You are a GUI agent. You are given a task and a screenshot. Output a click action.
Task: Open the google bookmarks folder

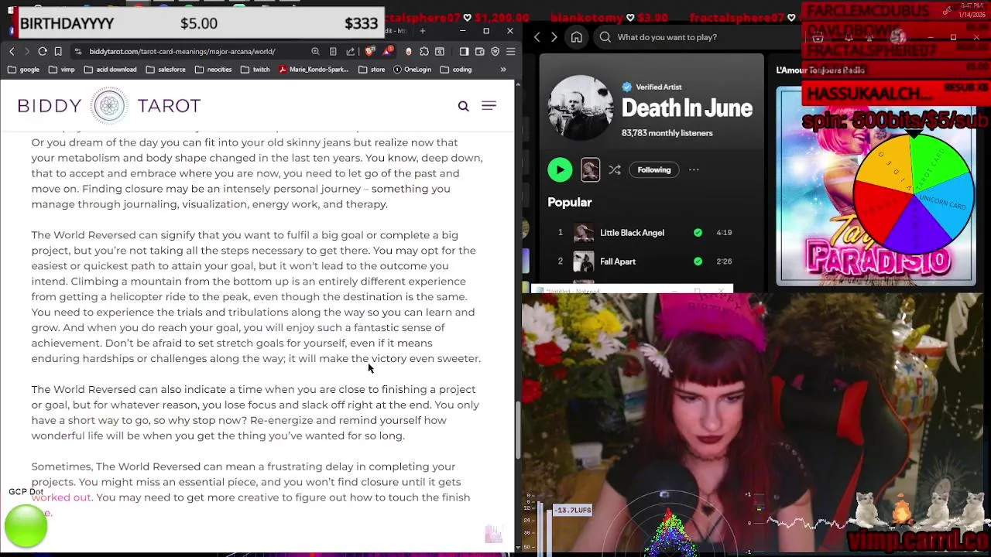(23, 70)
